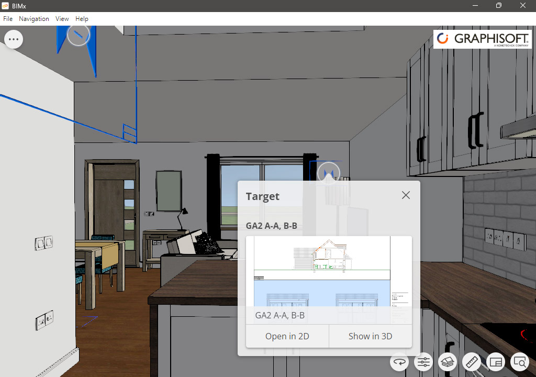Open the display settings sliders icon
The width and height of the screenshot is (536, 377).
(423, 362)
